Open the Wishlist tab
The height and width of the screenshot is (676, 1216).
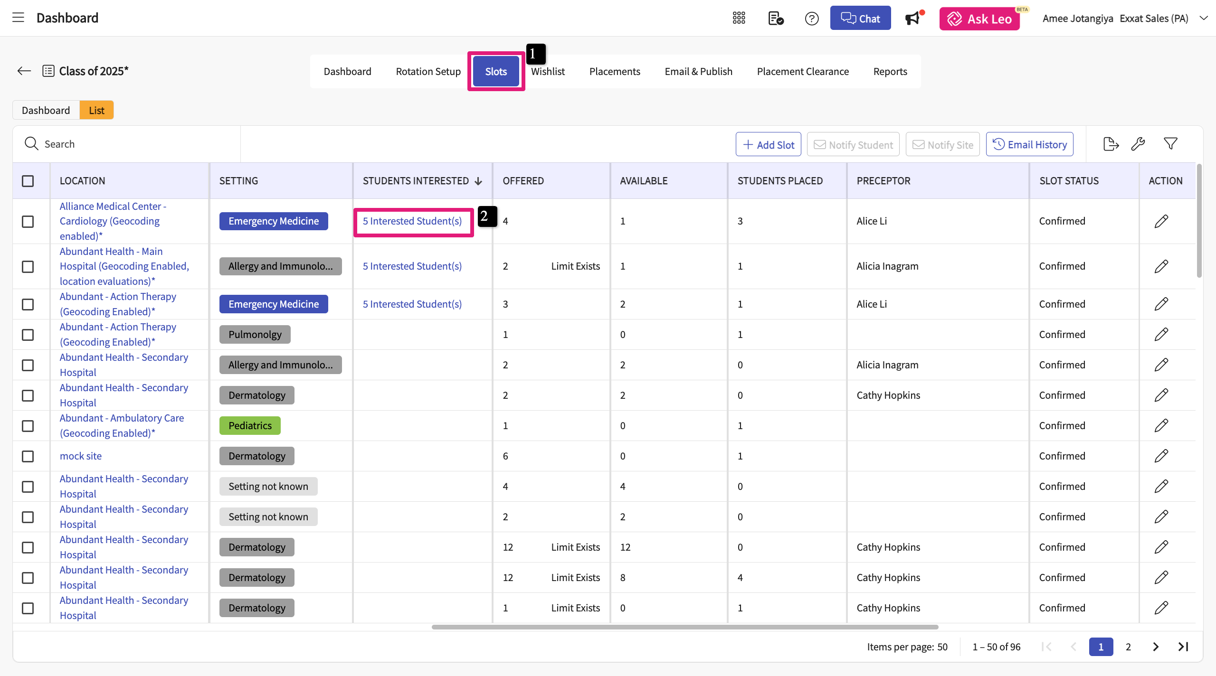pyautogui.click(x=548, y=72)
